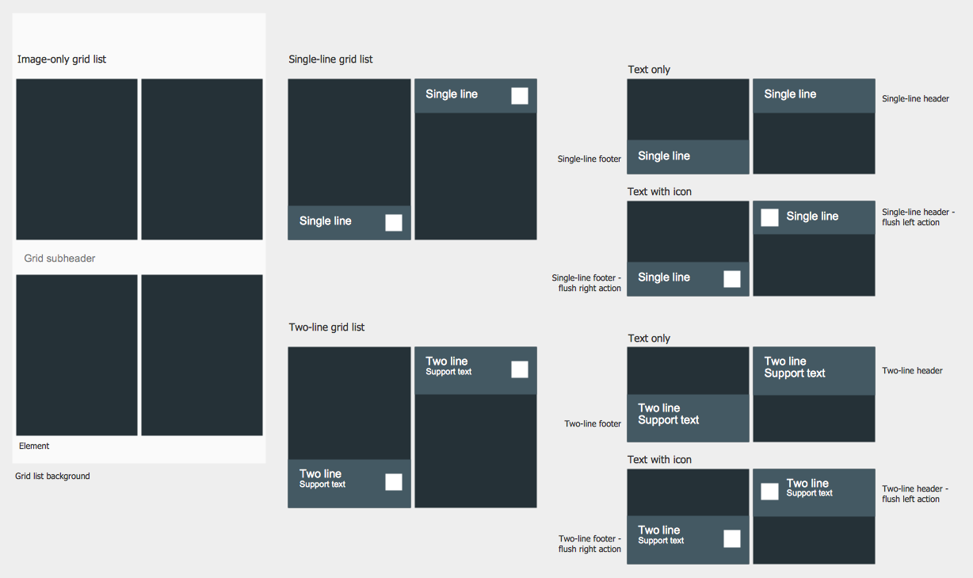Click white icon in Two-line grid list footer tile
This screenshot has height=578, width=973.
[394, 482]
